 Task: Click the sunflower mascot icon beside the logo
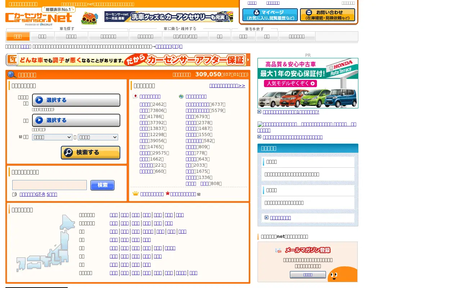[90, 18]
